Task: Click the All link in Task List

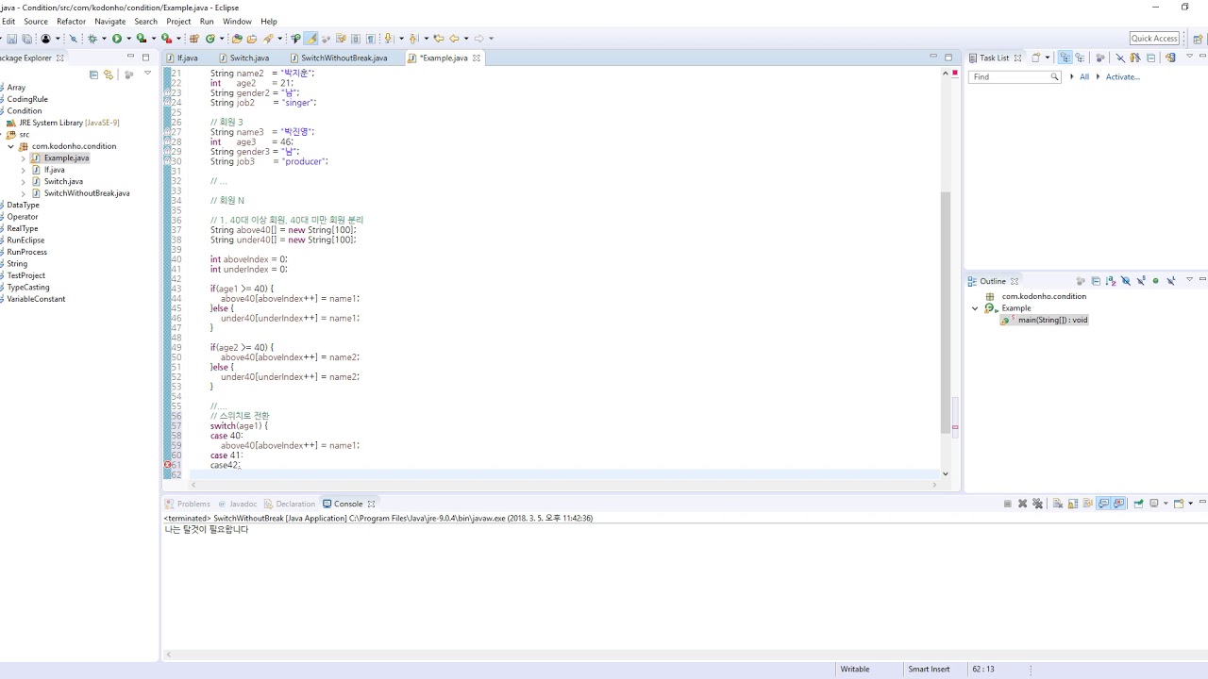Action: tap(1084, 76)
